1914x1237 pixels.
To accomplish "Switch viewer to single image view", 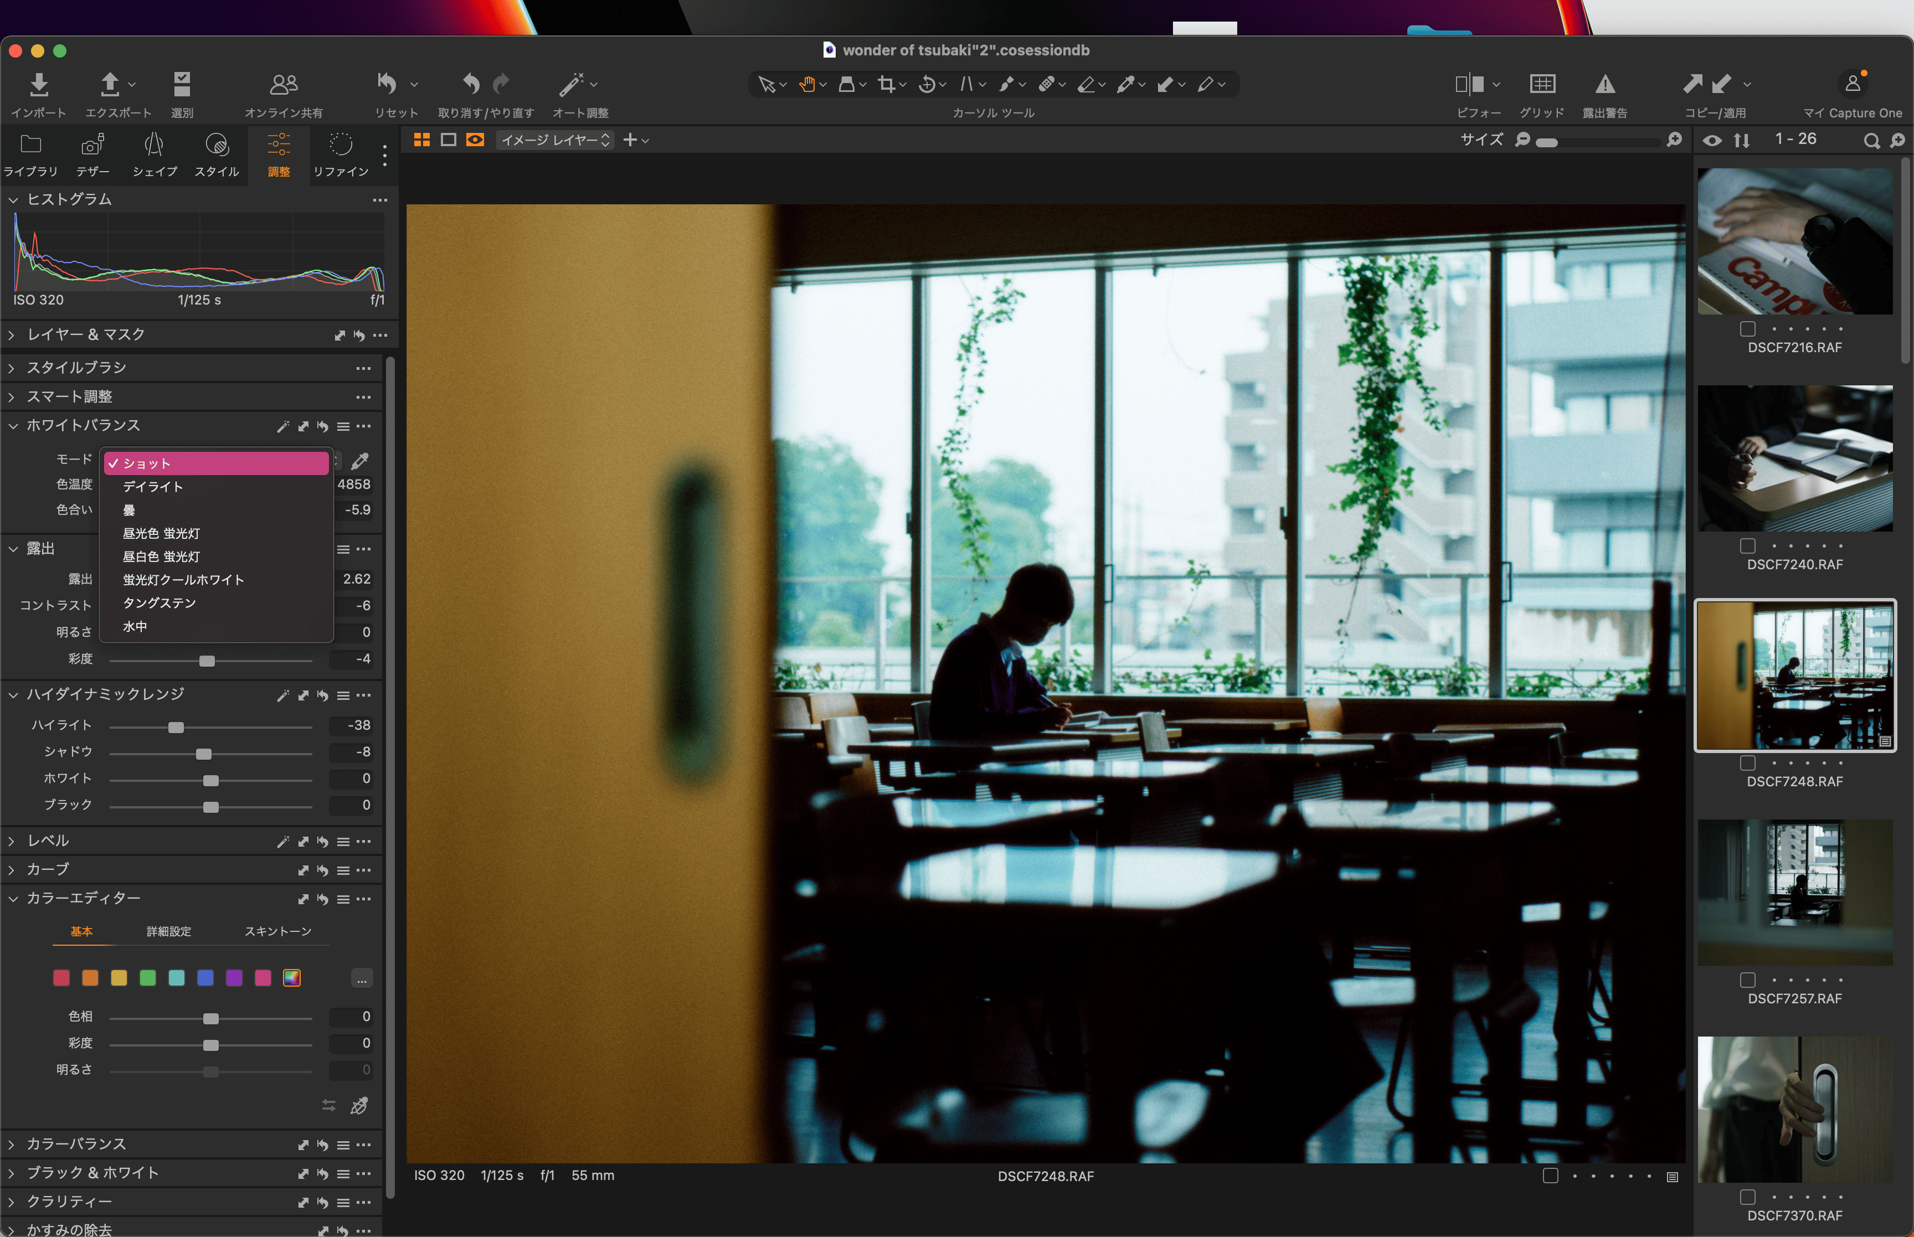I will click(x=448, y=140).
